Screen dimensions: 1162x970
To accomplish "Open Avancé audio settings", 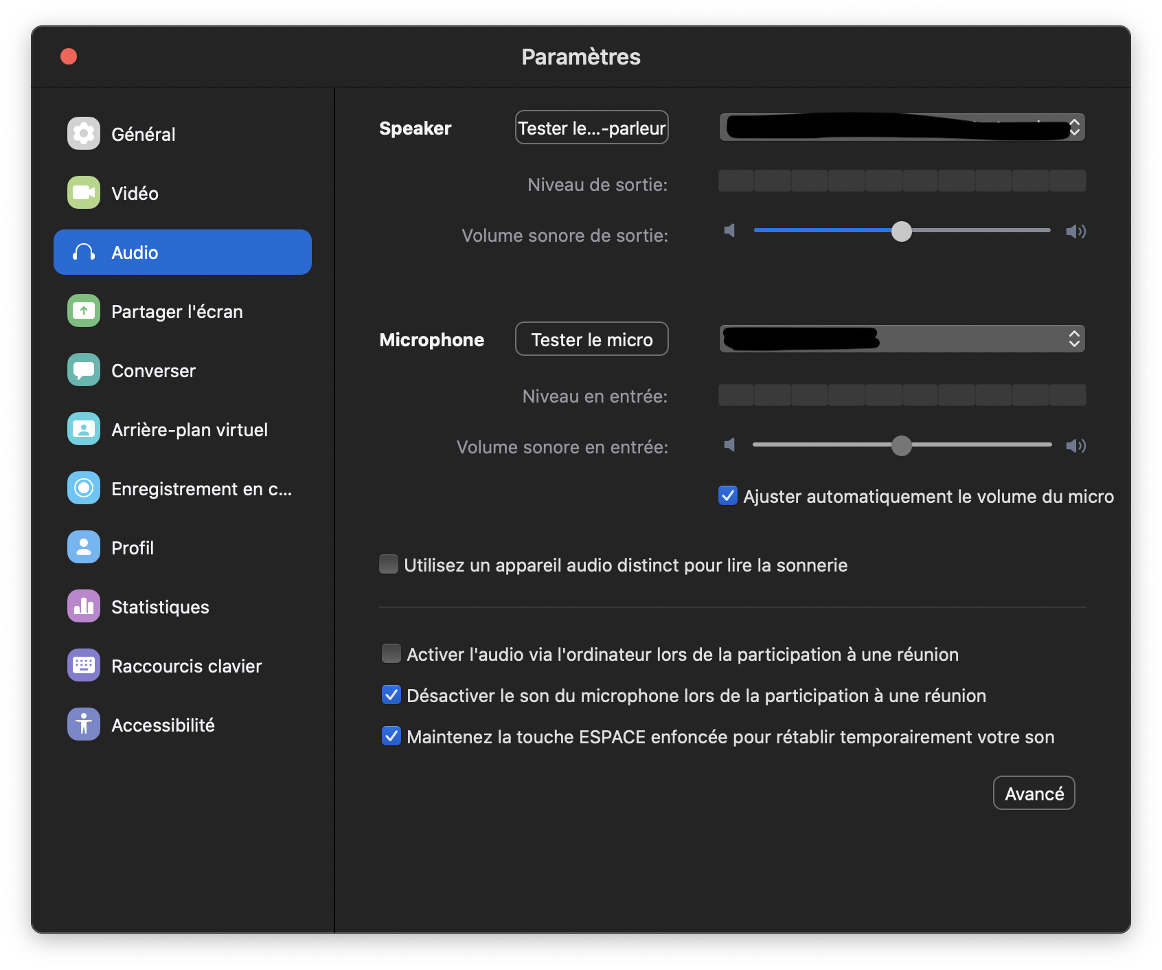I will (1034, 793).
